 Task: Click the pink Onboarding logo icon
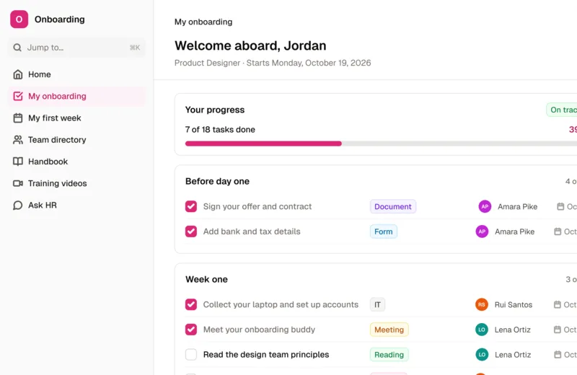19,19
